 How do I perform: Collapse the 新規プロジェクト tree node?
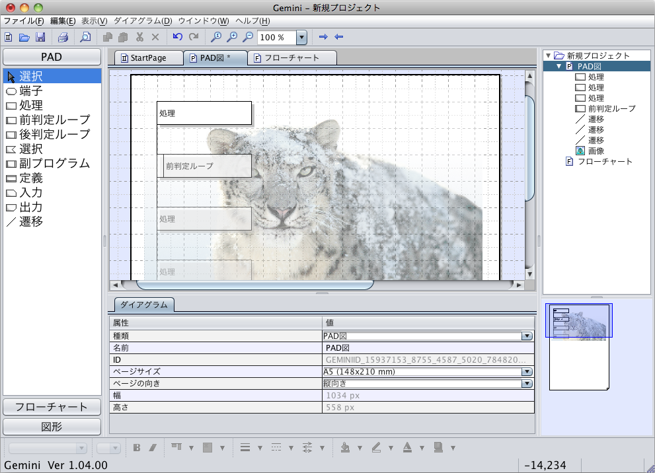[x=548, y=55]
